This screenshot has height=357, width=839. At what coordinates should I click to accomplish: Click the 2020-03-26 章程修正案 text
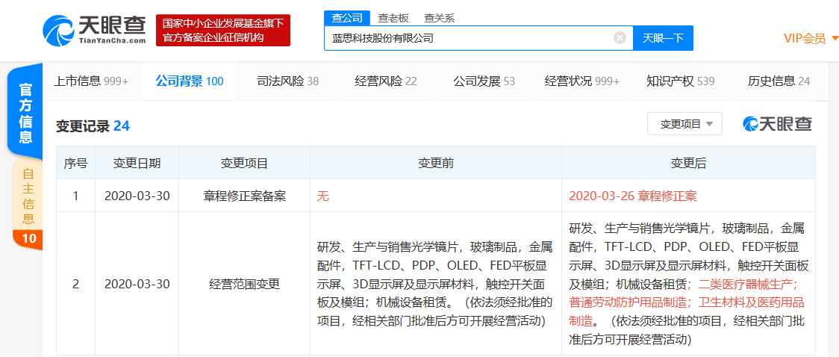pyautogui.click(x=633, y=196)
